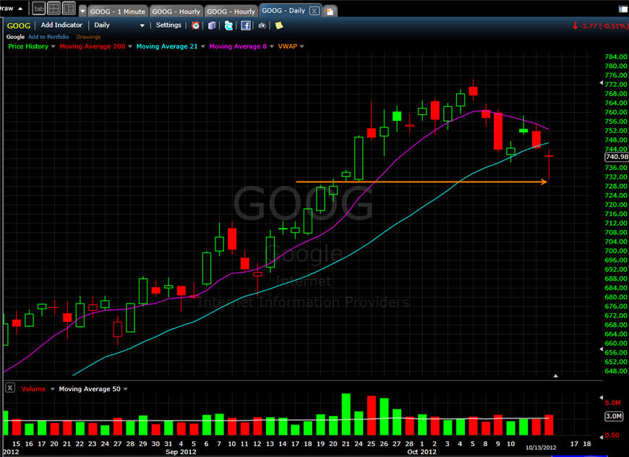Click the 700.00 price axis label
The width and height of the screenshot is (629, 457).
[x=616, y=251]
